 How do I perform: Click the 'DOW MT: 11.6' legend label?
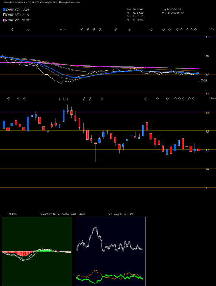coord(17,15)
